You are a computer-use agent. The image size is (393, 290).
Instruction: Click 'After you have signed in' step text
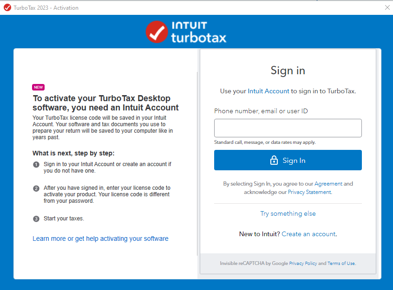coord(107,194)
